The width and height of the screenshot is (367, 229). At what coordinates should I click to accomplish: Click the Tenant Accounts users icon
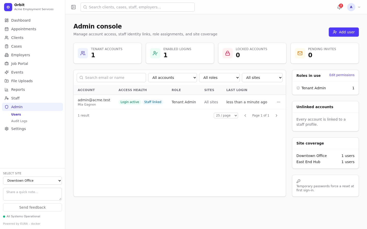tap(83, 53)
